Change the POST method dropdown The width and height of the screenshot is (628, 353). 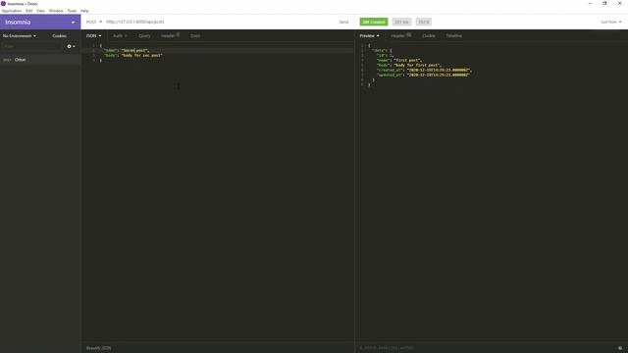click(x=94, y=22)
